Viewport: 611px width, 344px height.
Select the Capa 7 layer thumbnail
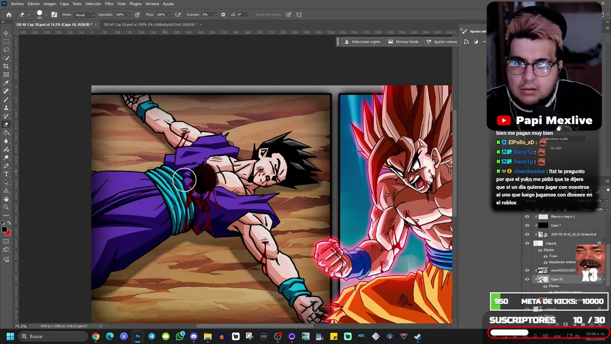click(543, 226)
